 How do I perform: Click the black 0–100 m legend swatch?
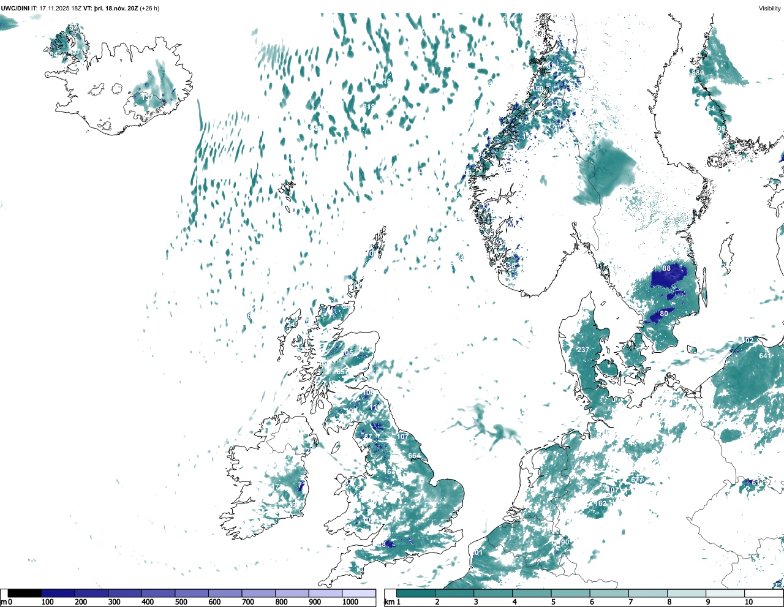pos(25,593)
